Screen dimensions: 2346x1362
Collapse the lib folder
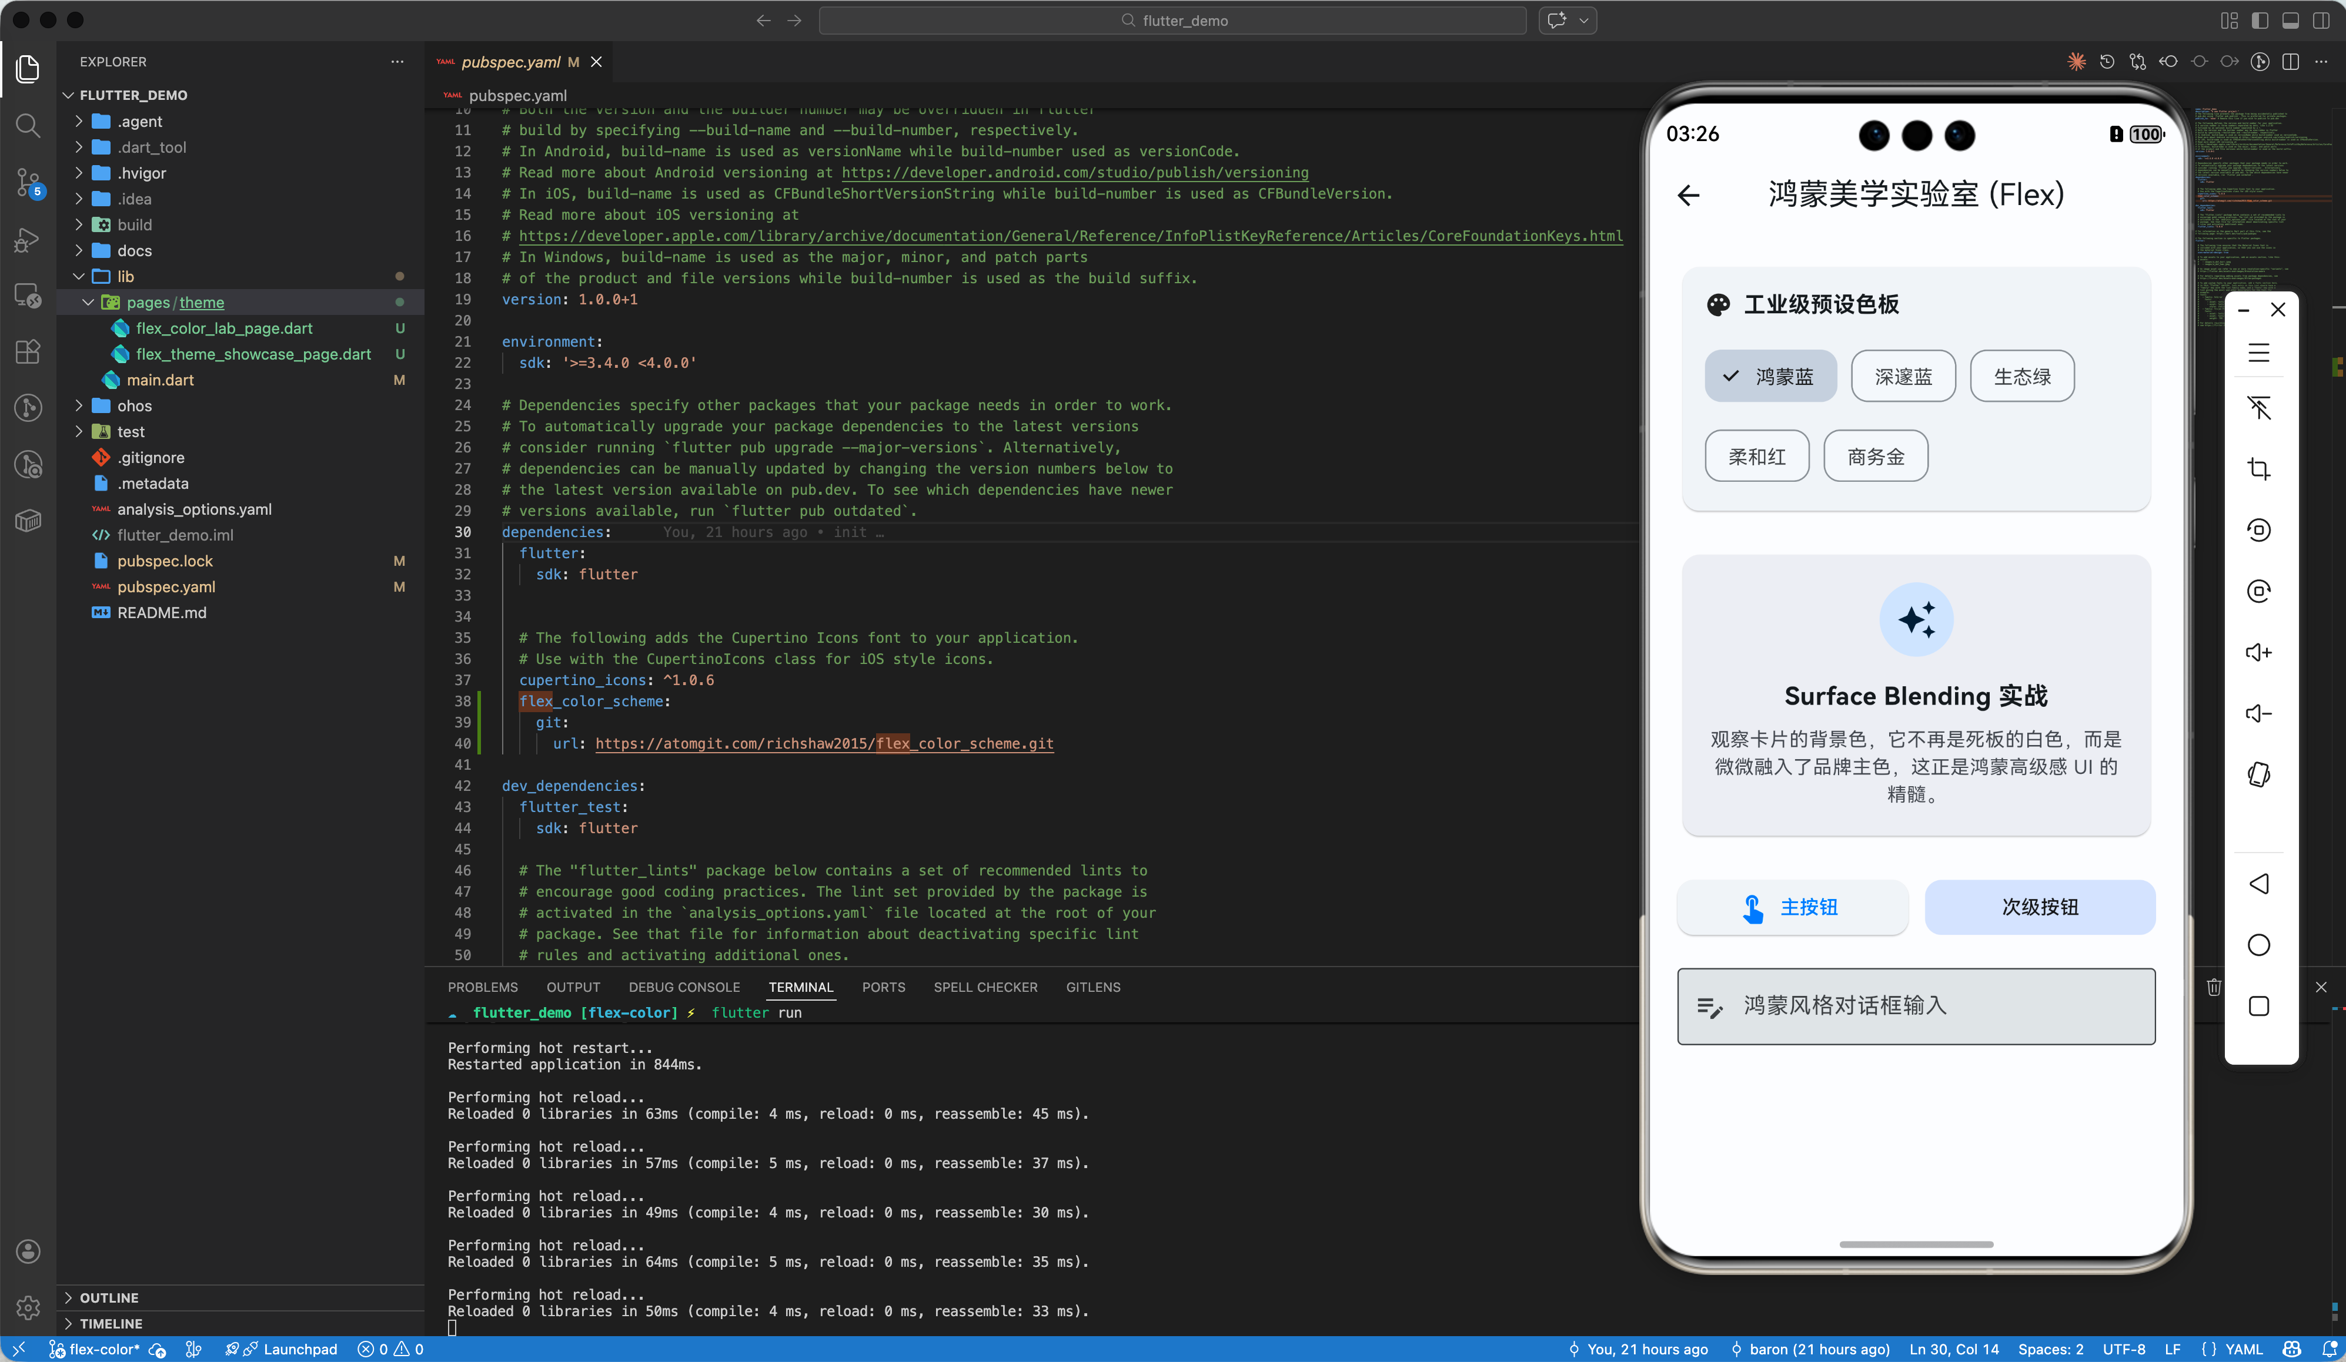pos(125,276)
